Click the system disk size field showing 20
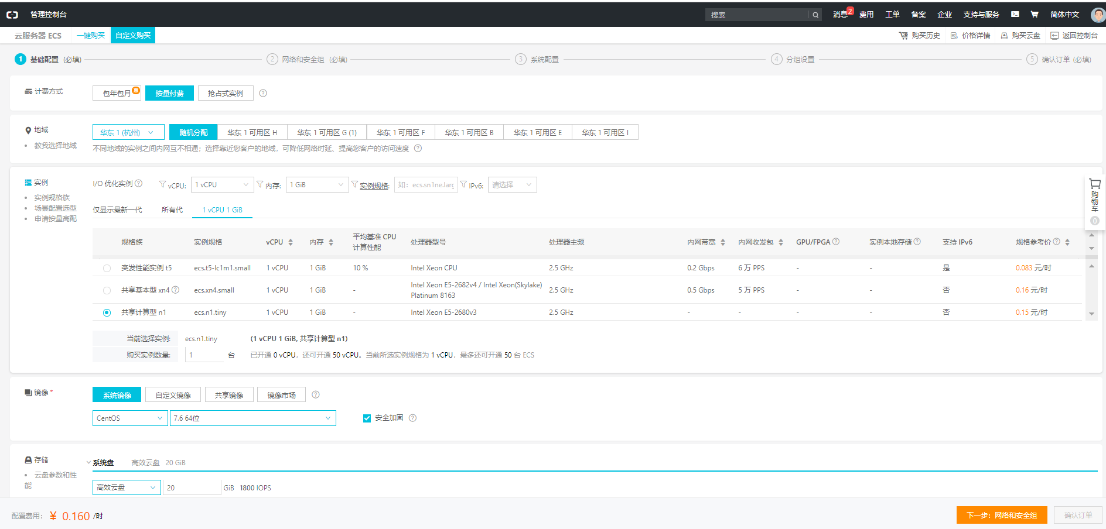Screen dimensions: 1106x529 pyautogui.click(x=192, y=487)
